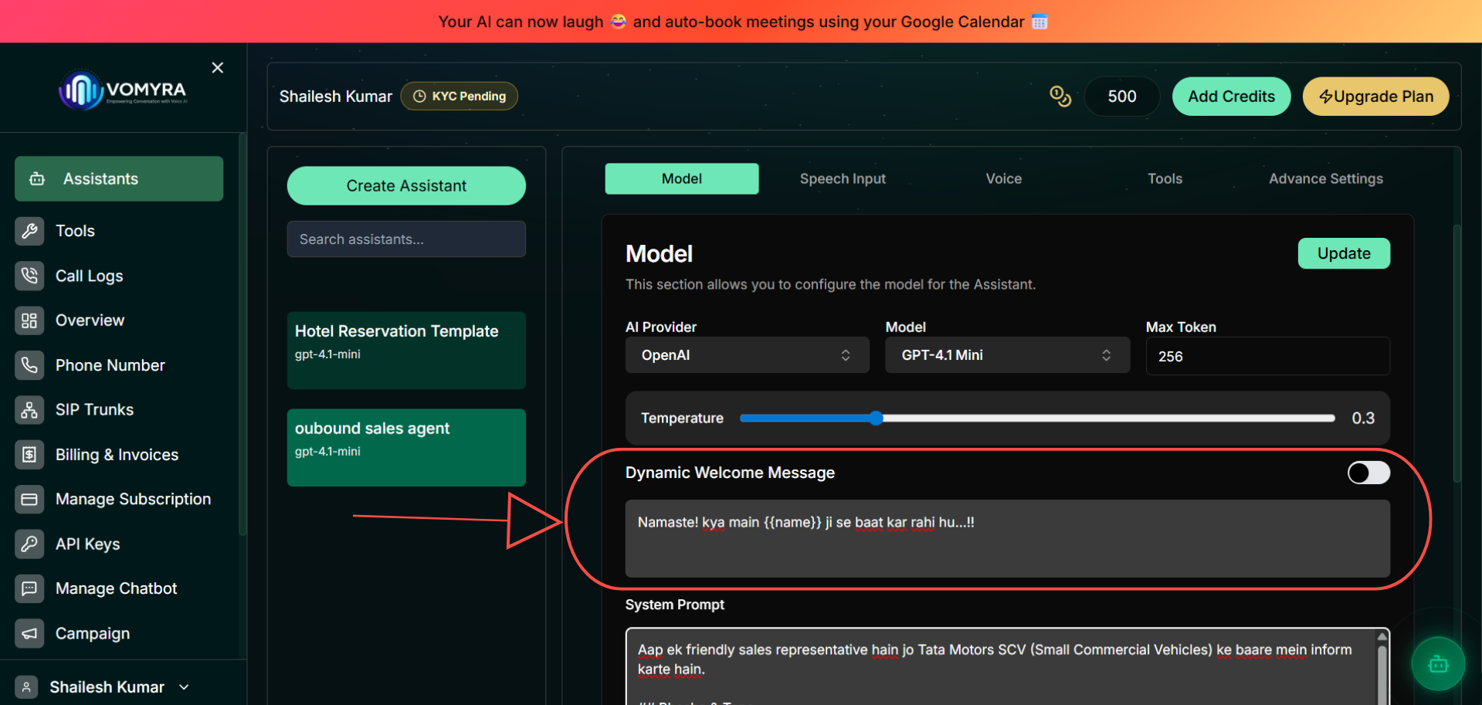
Task: Switch to the Advance Settings tab
Action: pyautogui.click(x=1326, y=178)
